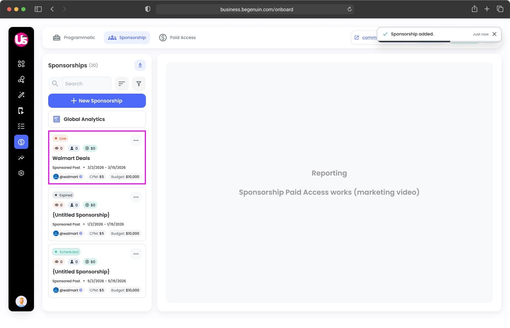
Task: Click the Live status badge
Action: click(60, 138)
